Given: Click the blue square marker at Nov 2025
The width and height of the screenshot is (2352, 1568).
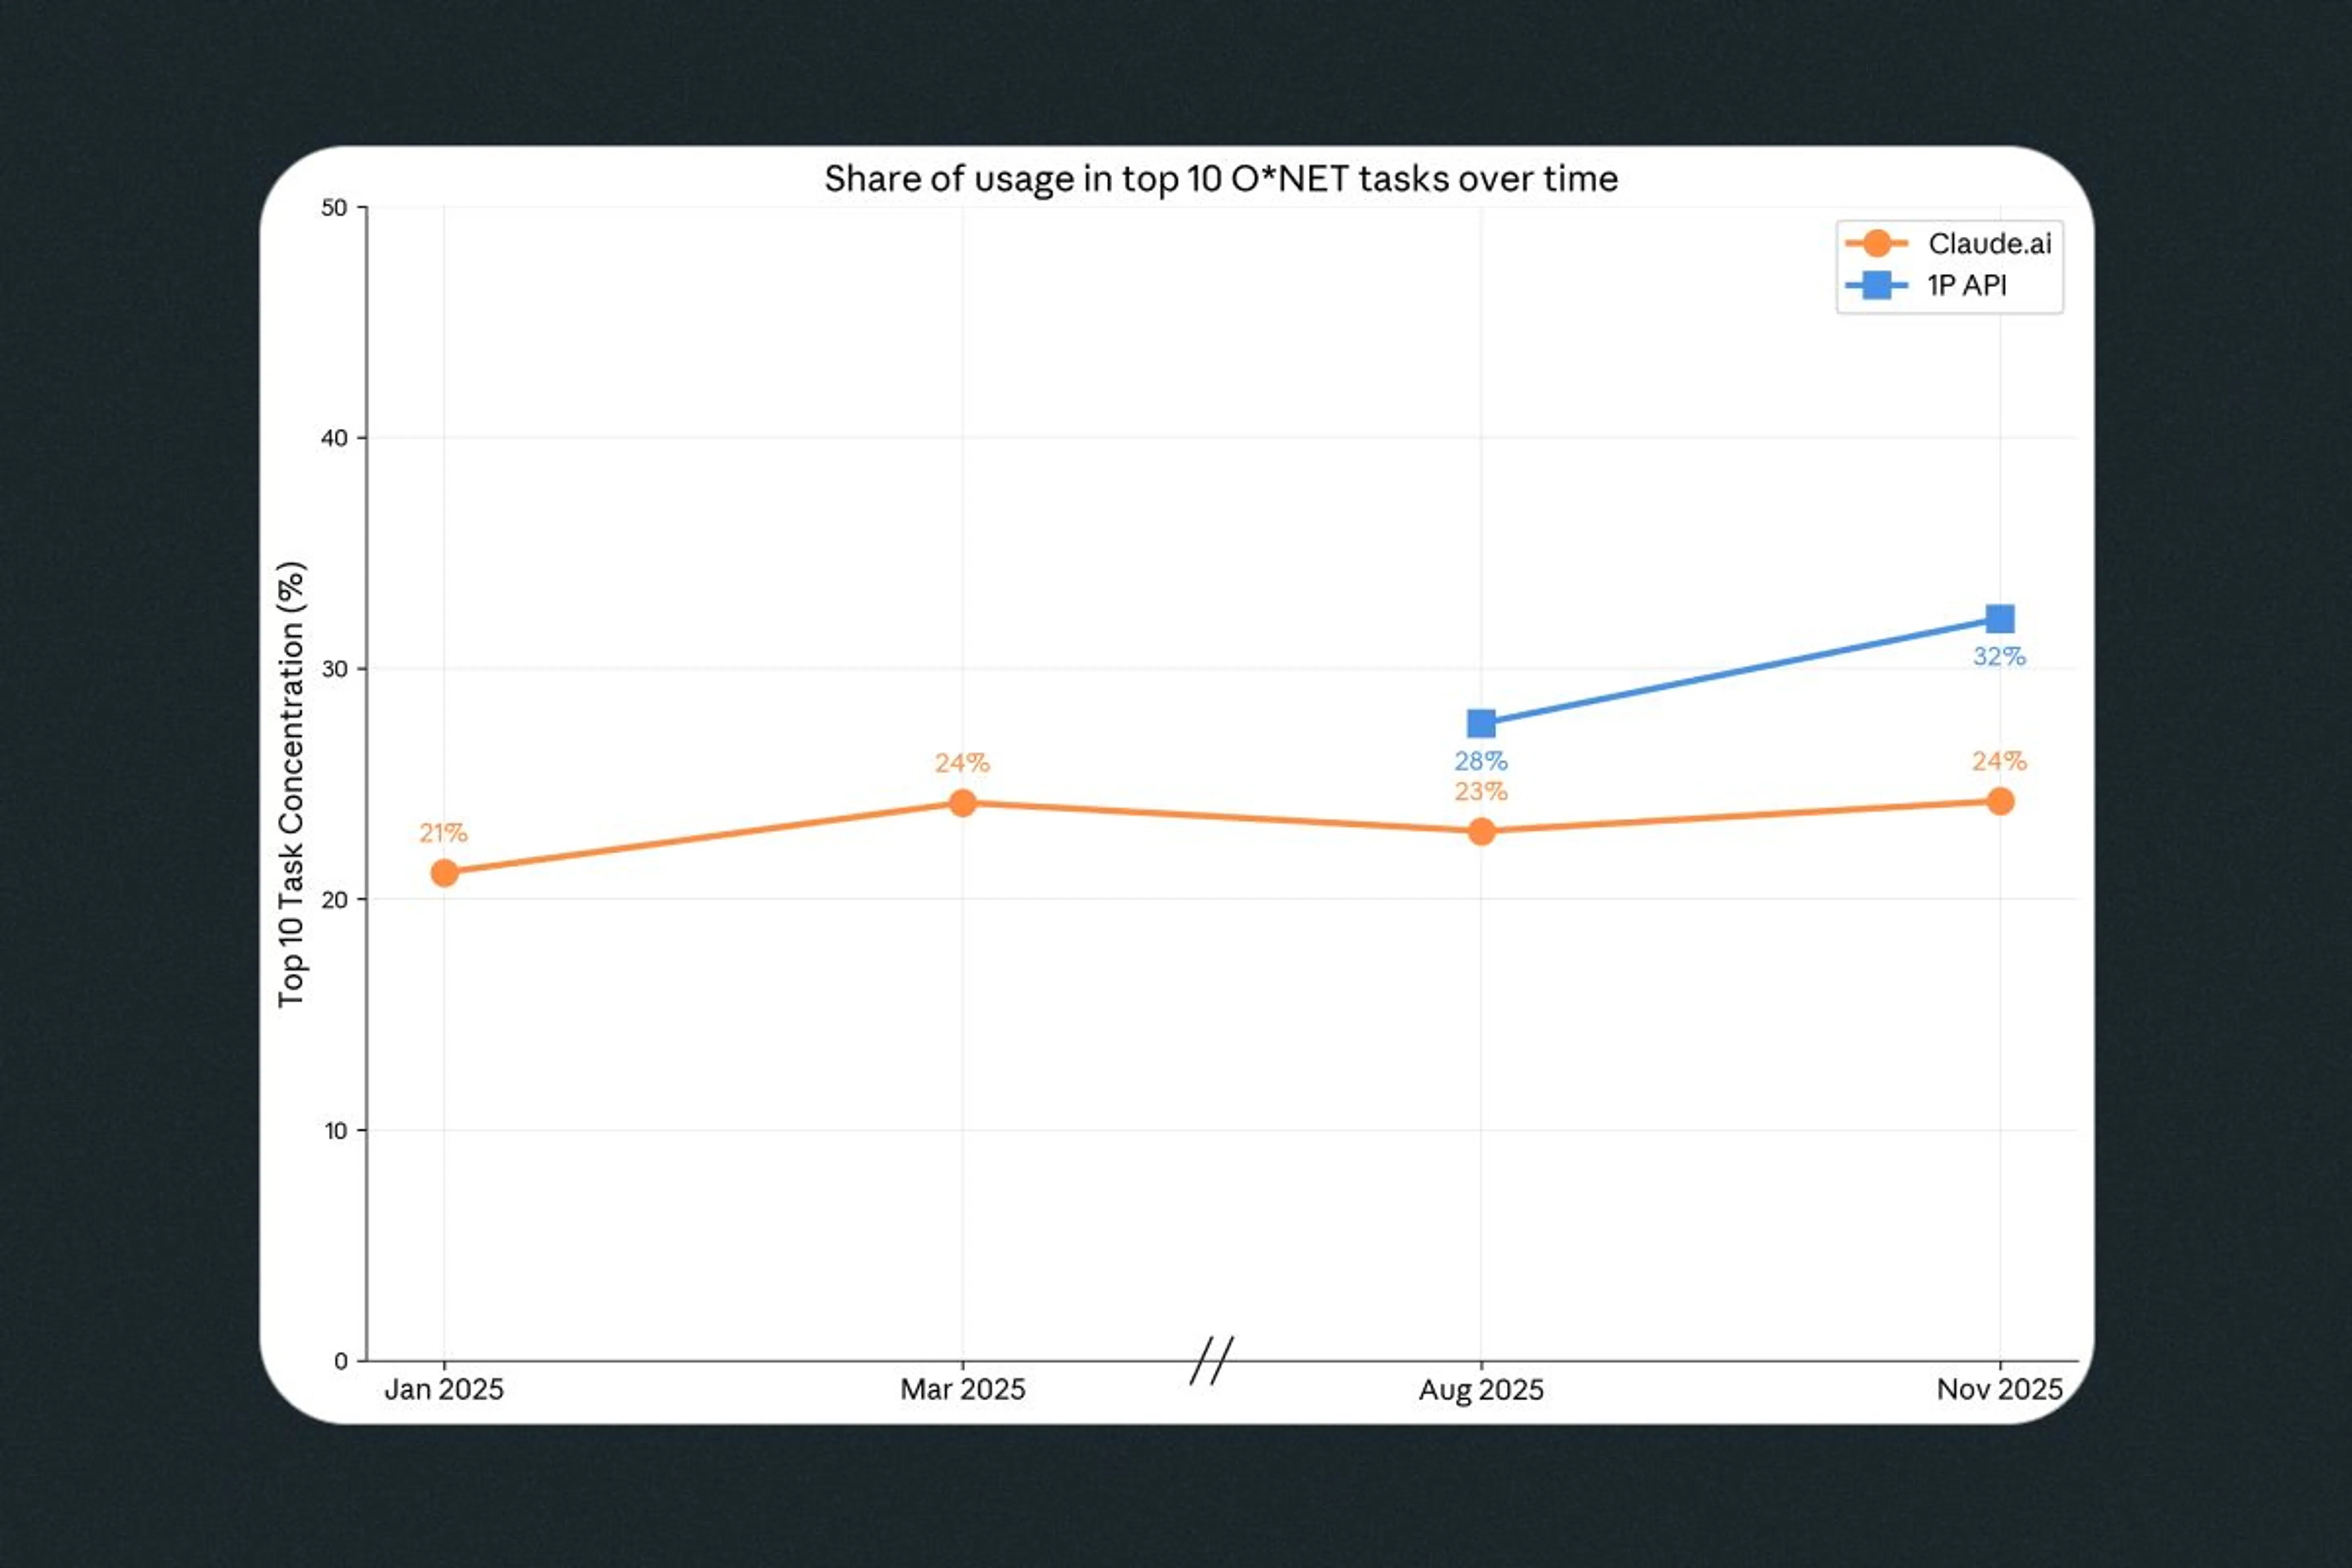Looking at the screenshot, I should pos(2000,619).
